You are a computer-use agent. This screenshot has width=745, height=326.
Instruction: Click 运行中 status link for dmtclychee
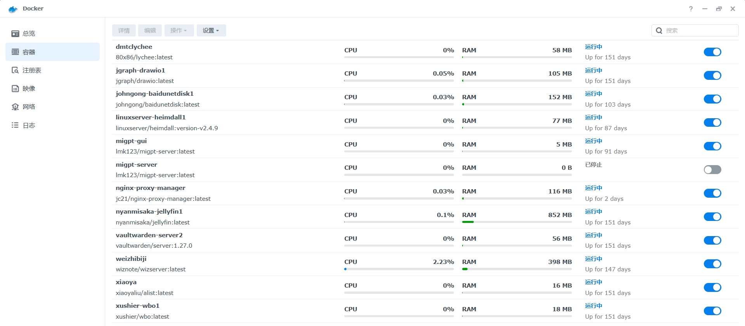tap(594, 47)
